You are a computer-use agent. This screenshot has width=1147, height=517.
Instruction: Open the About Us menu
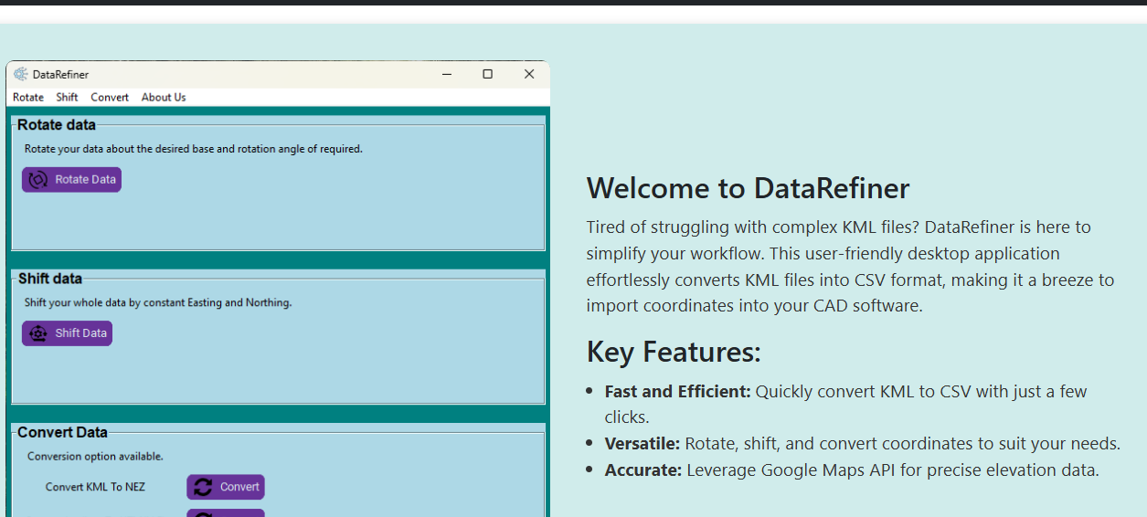[164, 97]
